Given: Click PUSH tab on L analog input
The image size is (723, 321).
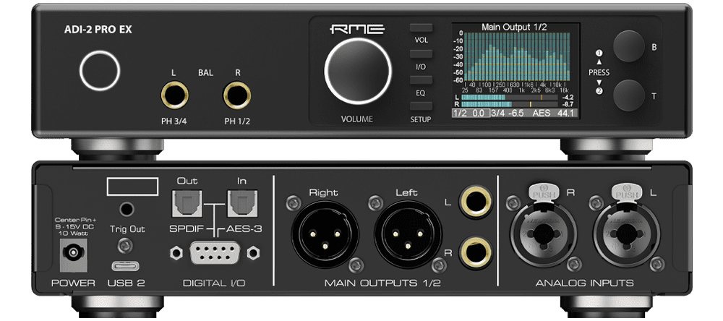Looking at the screenshot, I should (x=628, y=190).
